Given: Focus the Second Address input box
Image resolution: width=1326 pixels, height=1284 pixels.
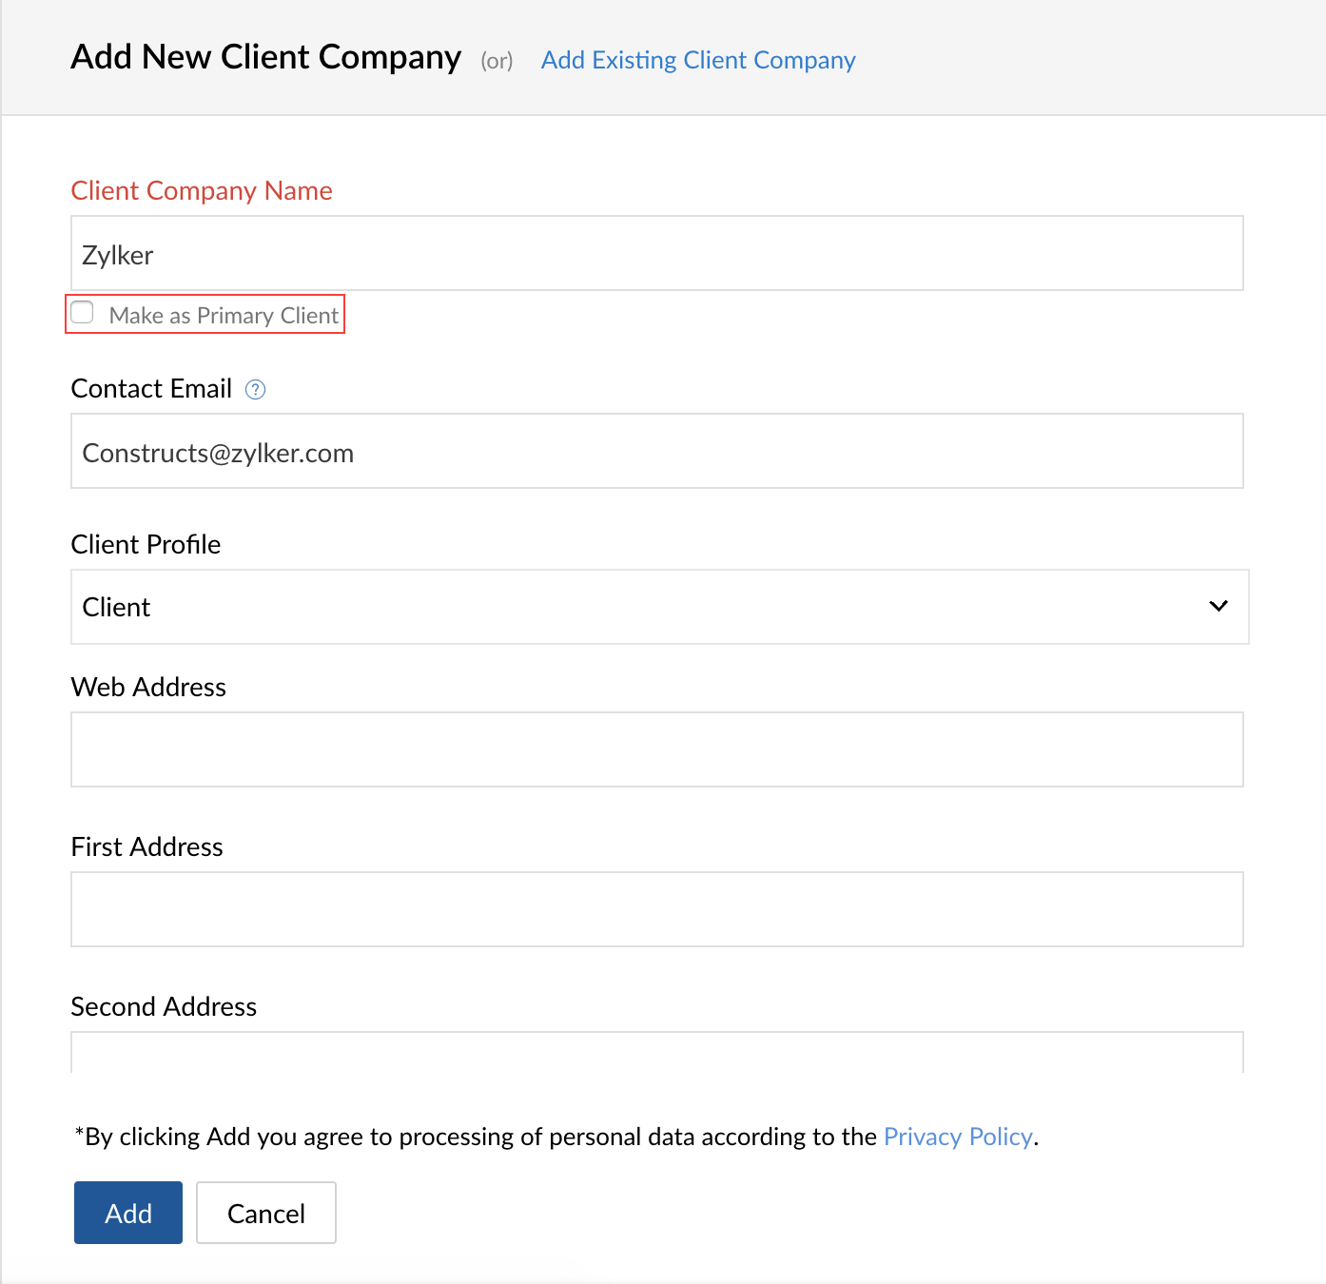Looking at the screenshot, I should pyautogui.click(x=656, y=1054).
